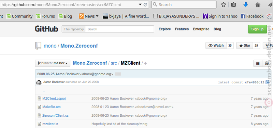Image resolution: width=273 pixels, height=128 pixels.
Task: Open the URL history dropdown arrow
Action: [x=140, y=5]
